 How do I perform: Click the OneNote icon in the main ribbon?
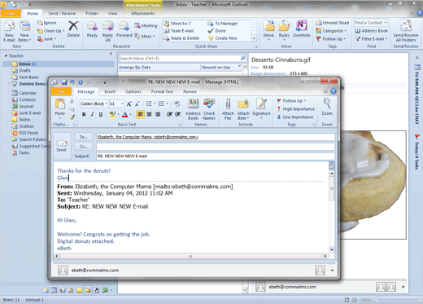(x=302, y=29)
